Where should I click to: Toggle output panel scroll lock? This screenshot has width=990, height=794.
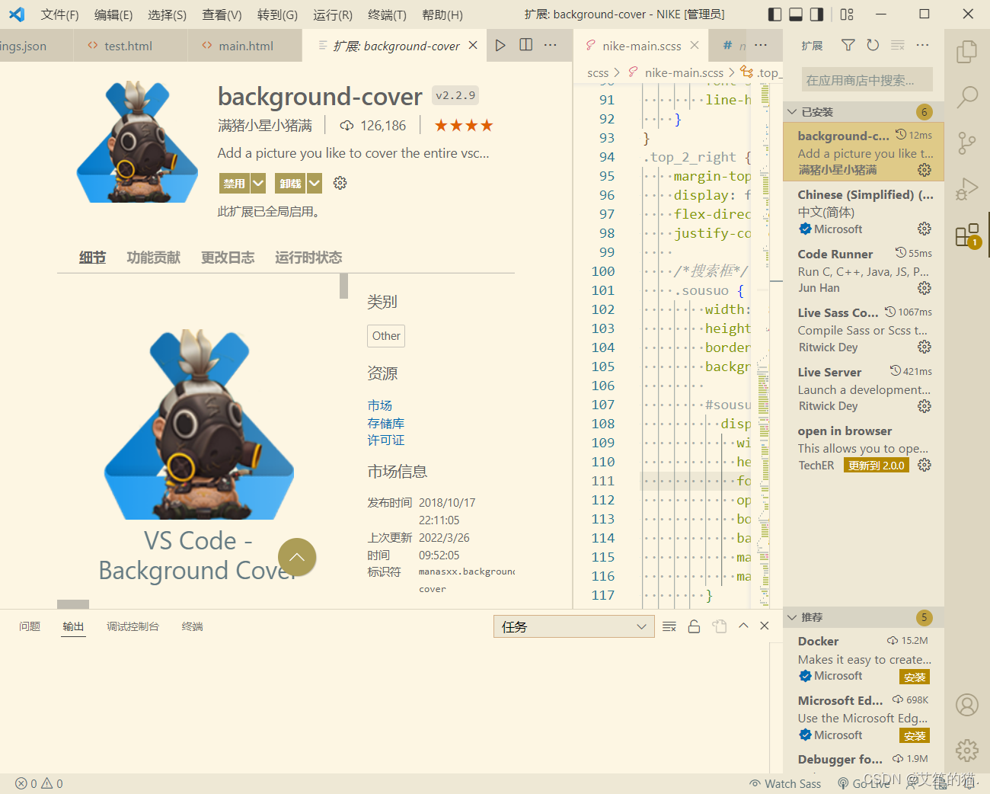[694, 626]
